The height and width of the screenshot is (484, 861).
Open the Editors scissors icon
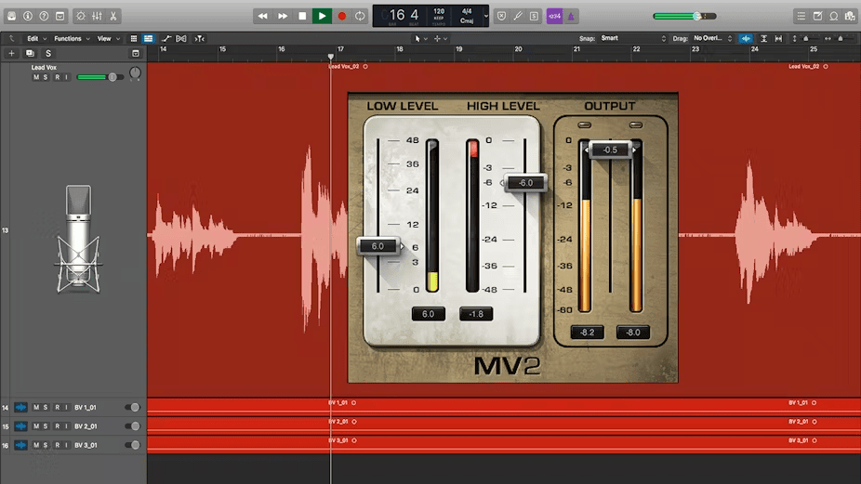click(113, 16)
